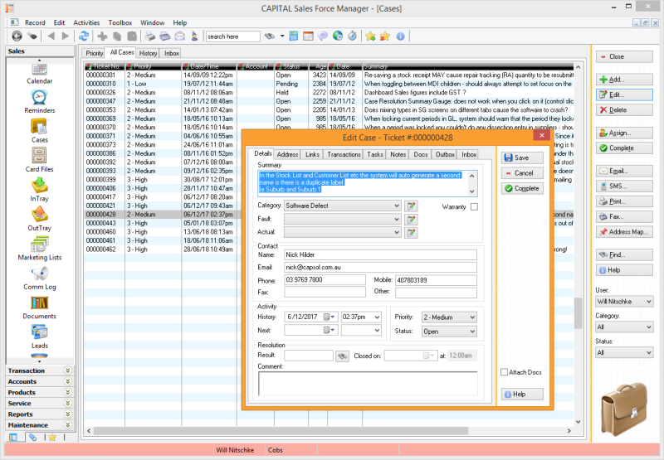Viewport: 664px width, 460px height.
Task: Click the search here field
Action: [232, 36]
